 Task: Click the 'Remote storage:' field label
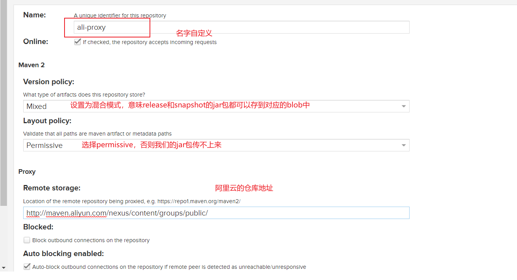tap(52, 188)
